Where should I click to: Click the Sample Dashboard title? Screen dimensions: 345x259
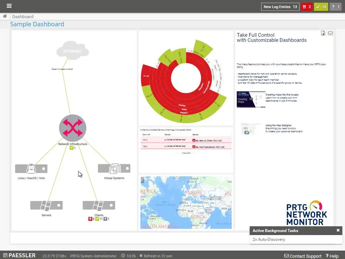[37, 24]
